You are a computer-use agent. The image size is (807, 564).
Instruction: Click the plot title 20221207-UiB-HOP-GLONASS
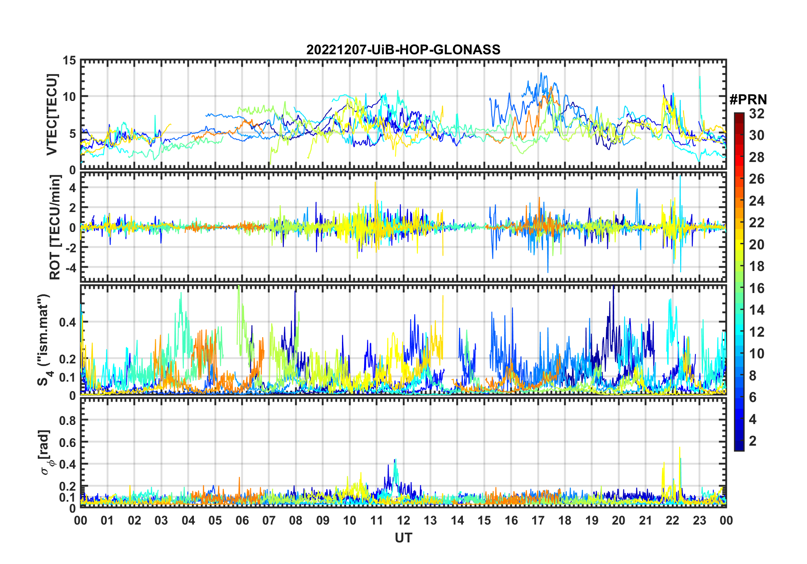click(403, 50)
